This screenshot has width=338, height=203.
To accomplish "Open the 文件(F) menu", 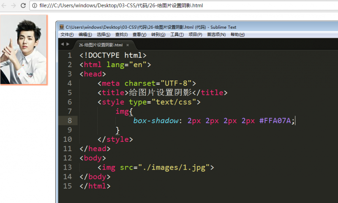I will (67, 35).
